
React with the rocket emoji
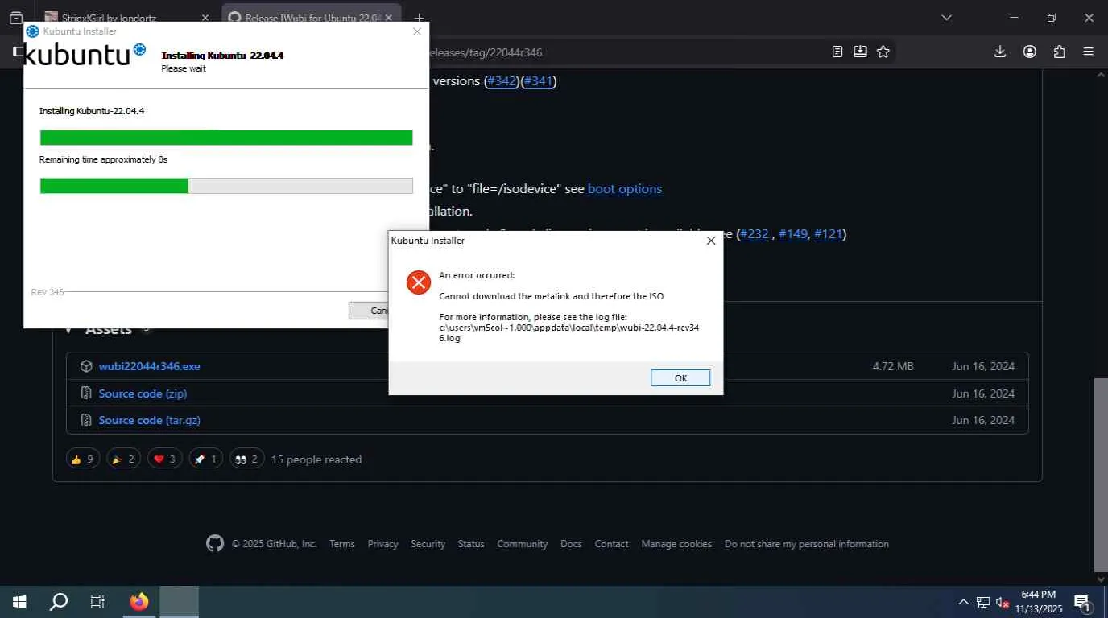[x=205, y=459]
